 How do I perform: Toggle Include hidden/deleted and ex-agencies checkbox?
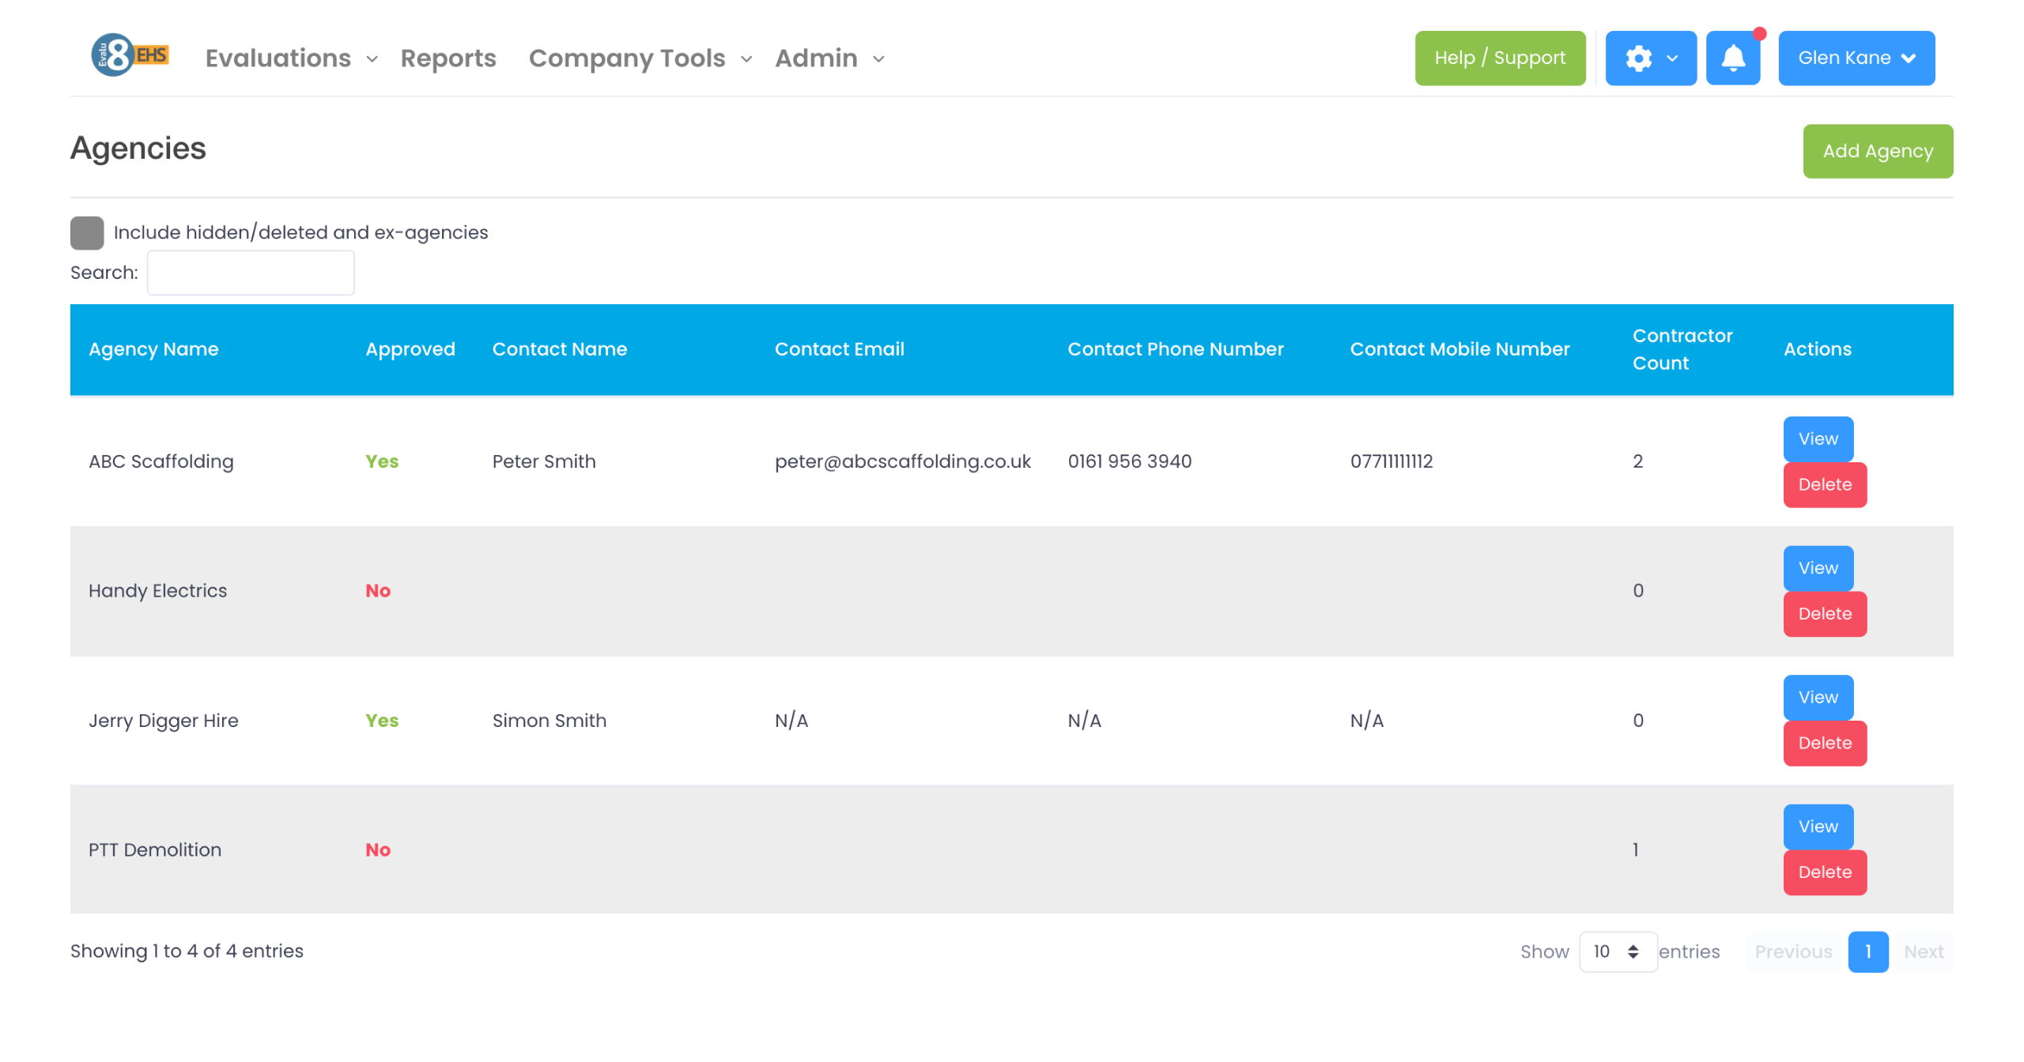(87, 232)
